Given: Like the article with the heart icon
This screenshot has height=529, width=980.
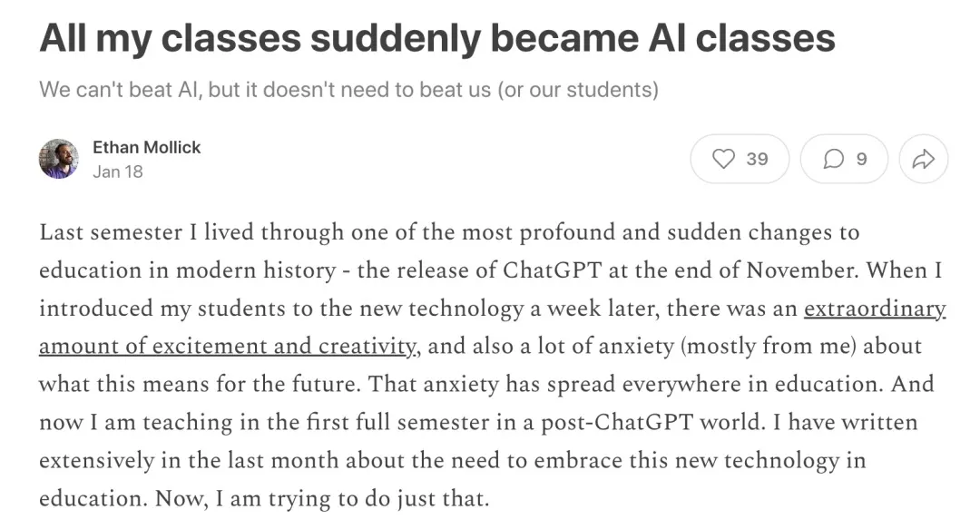Looking at the screenshot, I should click(x=724, y=160).
